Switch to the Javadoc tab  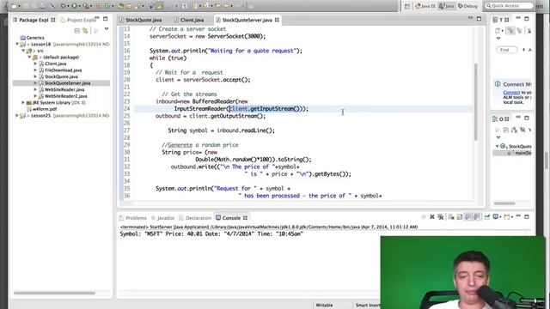coord(162,218)
